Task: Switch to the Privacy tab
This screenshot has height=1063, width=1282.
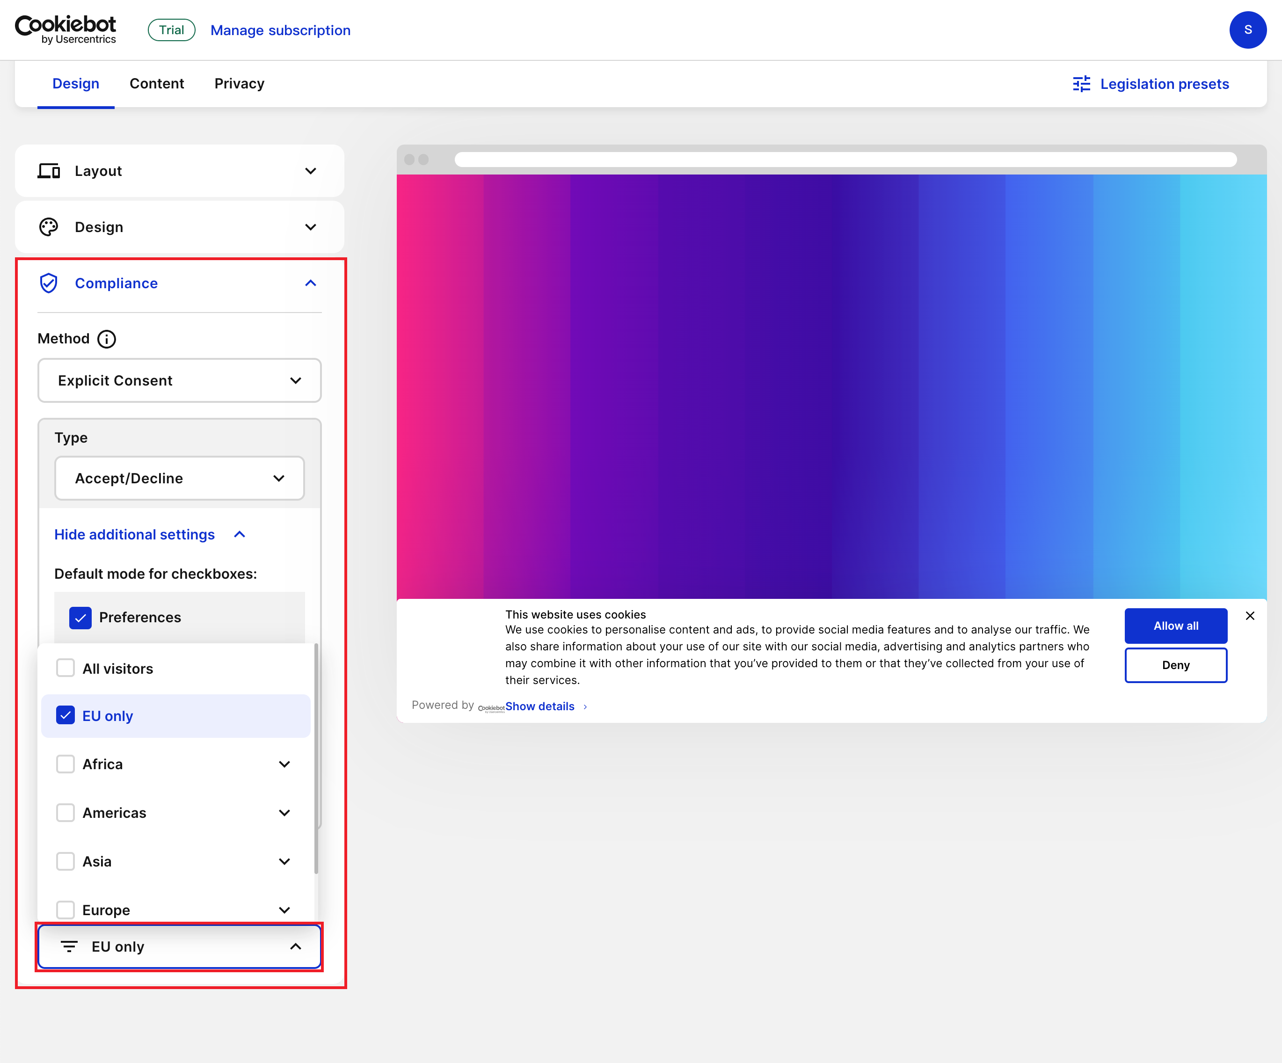Action: [239, 84]
